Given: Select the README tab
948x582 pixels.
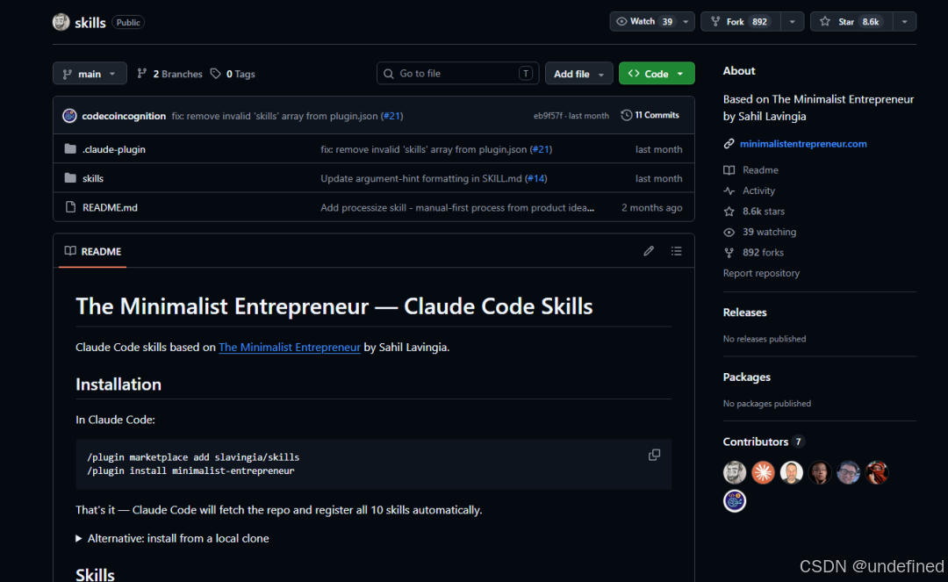Looking at the screenshot, I should click(x=92, y=251).
